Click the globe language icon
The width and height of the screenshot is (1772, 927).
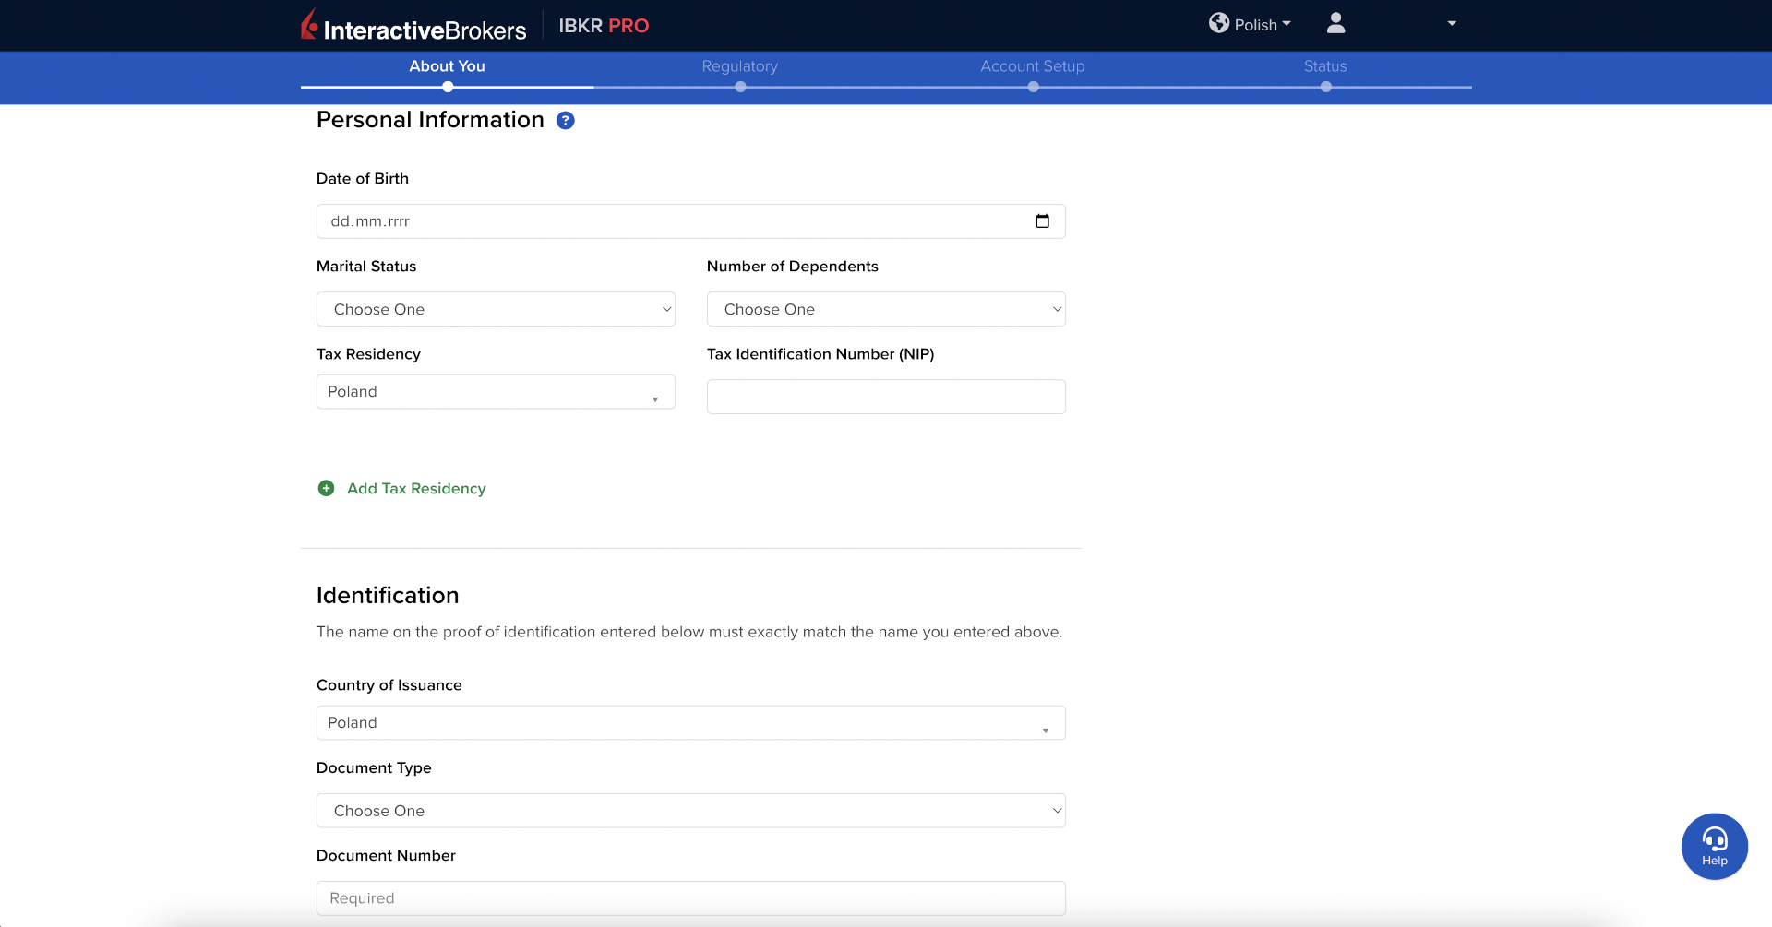point(1219,23)
